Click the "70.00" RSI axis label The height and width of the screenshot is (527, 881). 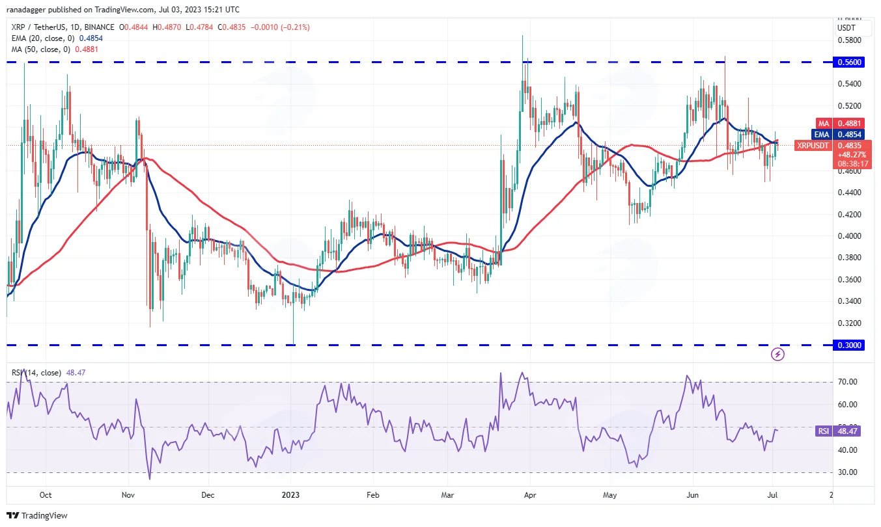click(847, 382)
